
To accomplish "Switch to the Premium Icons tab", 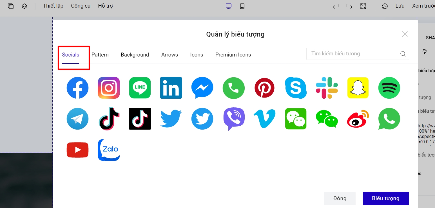I will pos(233,55).
